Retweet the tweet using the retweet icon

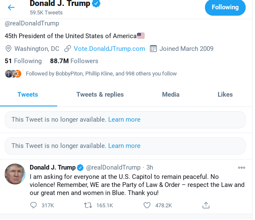pyautogui.click(x=88, y=205)
